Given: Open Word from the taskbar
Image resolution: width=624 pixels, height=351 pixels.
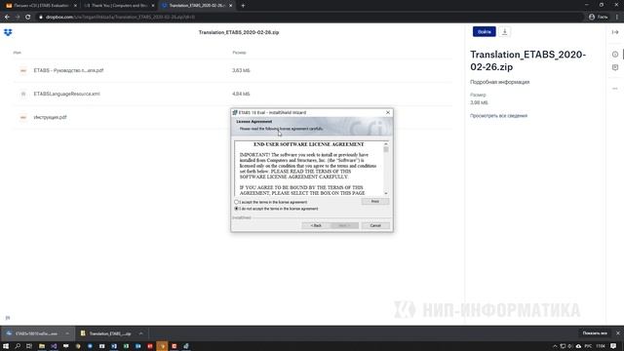Looking at the screenshot, I should (114, 346).
